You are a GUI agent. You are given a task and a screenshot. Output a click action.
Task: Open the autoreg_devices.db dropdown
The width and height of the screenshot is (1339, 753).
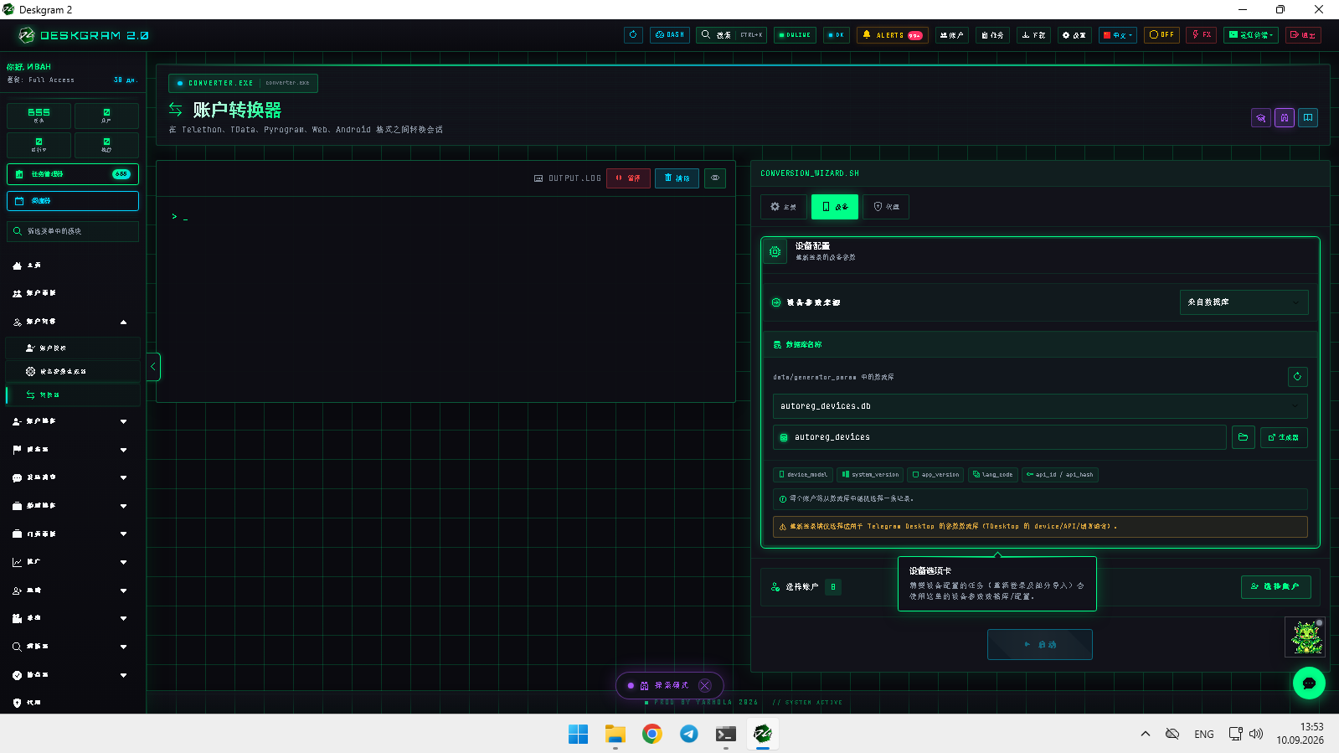pos(1040,406)
